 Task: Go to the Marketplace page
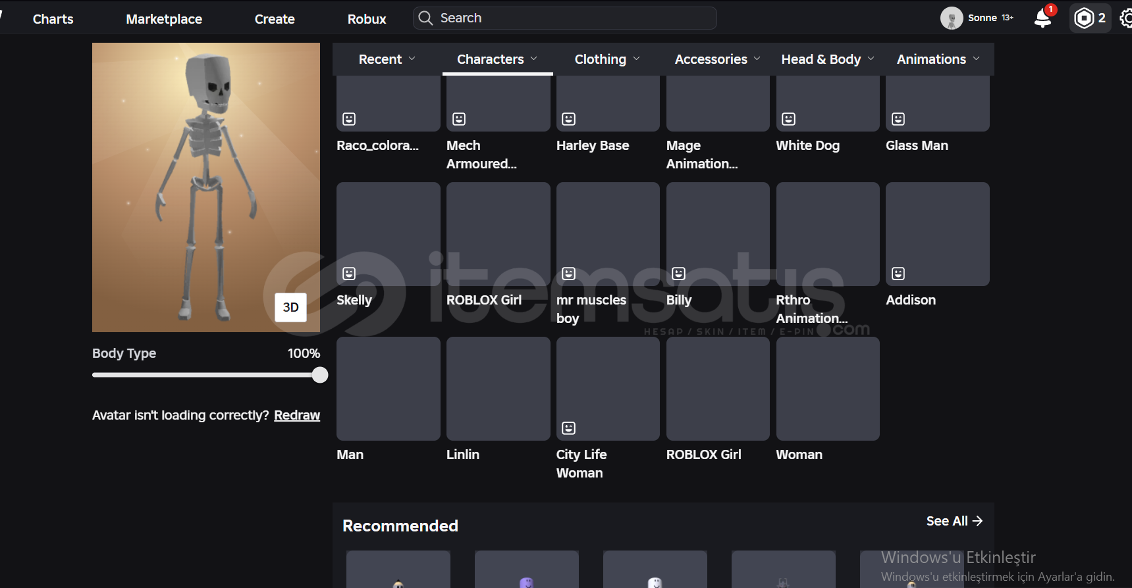(164, 19)
